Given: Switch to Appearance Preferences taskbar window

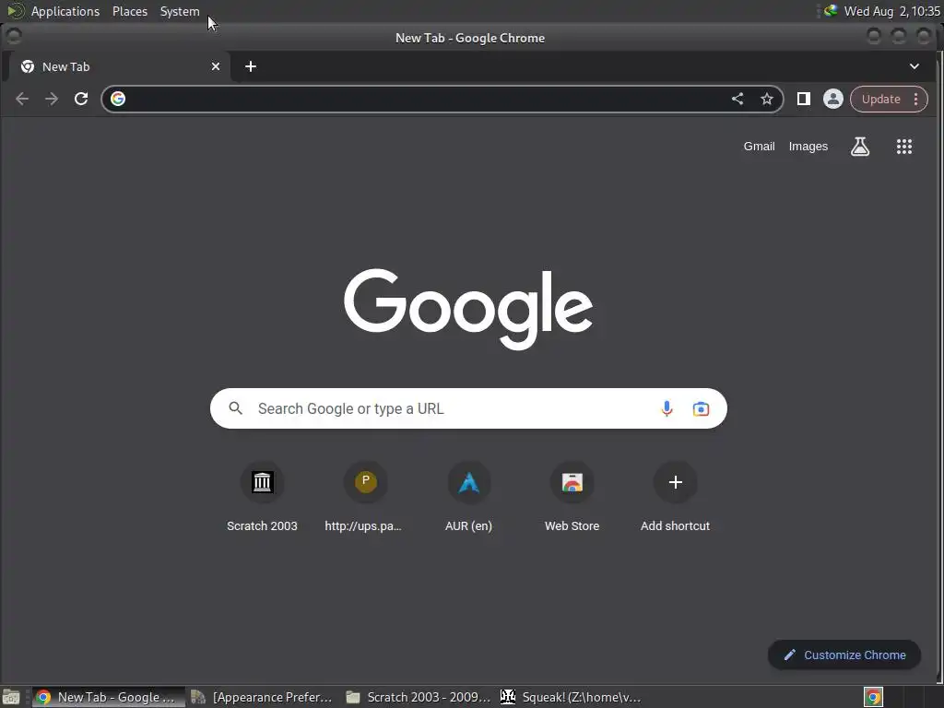Looking at the screenshot, I should pos(263,697).
